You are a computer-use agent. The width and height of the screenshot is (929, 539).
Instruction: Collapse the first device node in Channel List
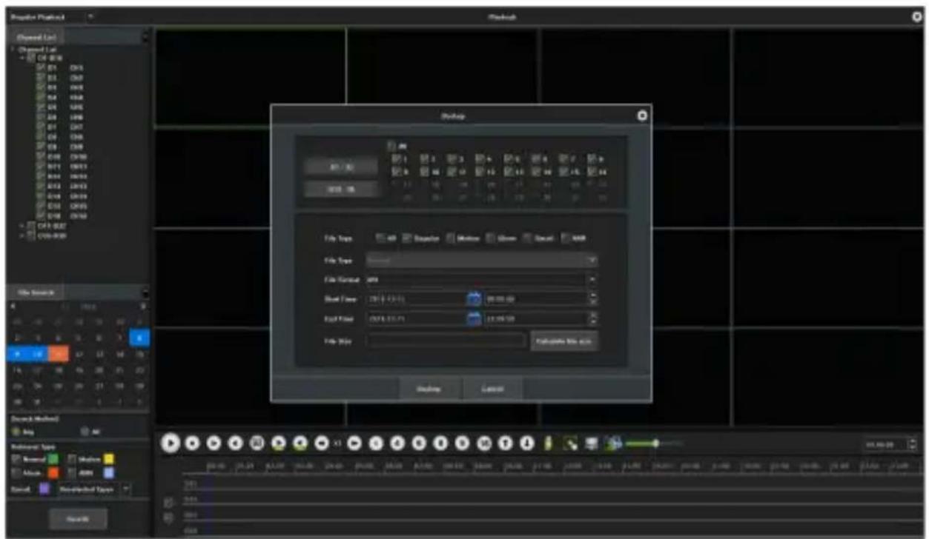pos(24,57)
